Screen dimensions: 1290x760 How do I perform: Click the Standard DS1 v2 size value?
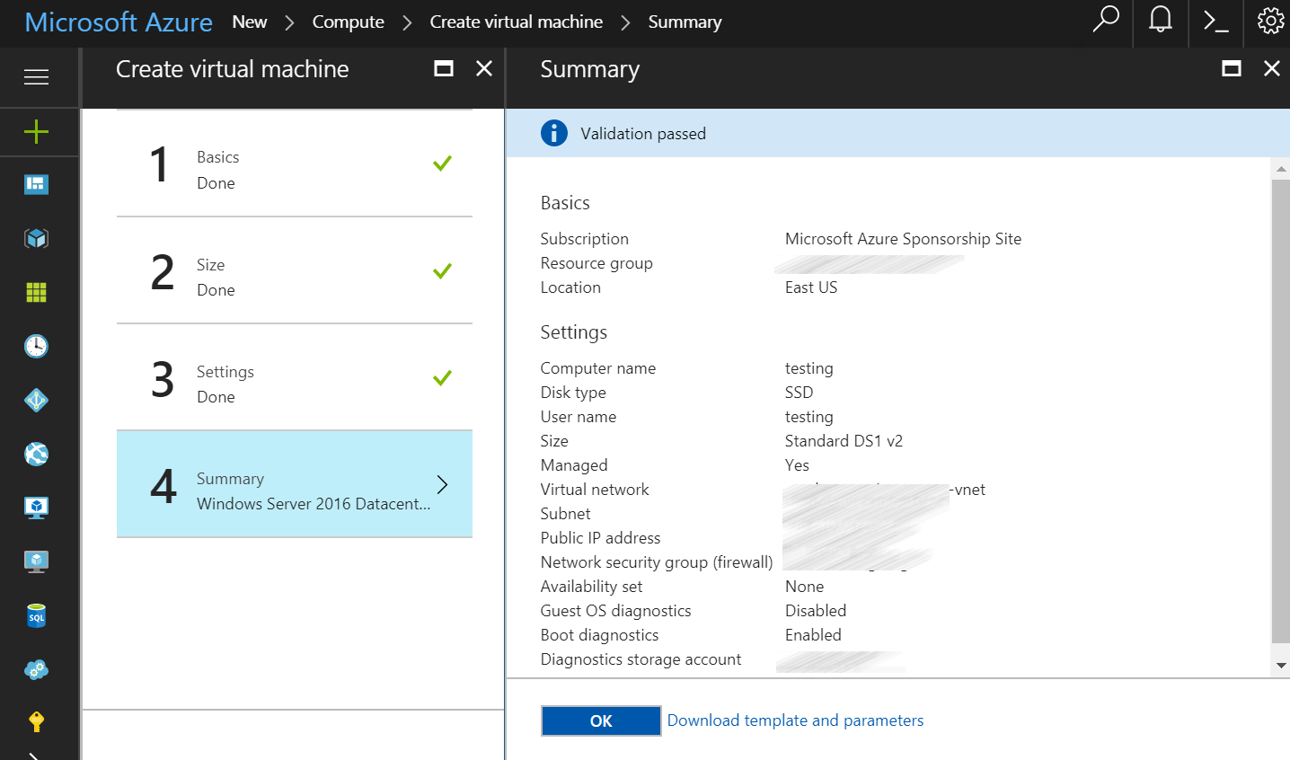(x=844, y=441)
